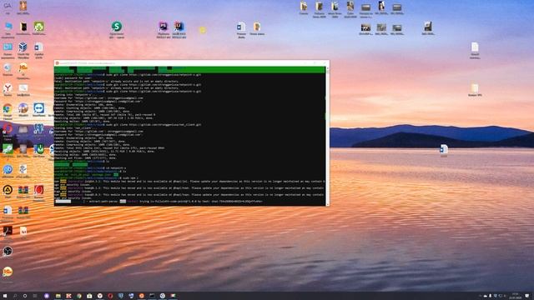Launch Oracle VirtualBox from the desktop
534x300 pixels.
pyautogui.click(x=23, y=47)
